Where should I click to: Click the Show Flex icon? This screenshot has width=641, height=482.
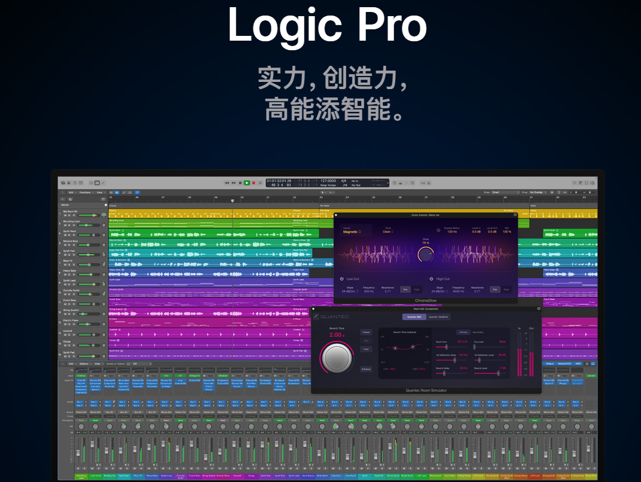click(x=130, y=192)
